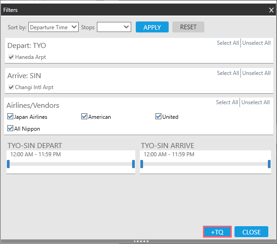277x244 pixels.
Task: Unselect All Airlines/Vendors
Action: click(256, 102)
